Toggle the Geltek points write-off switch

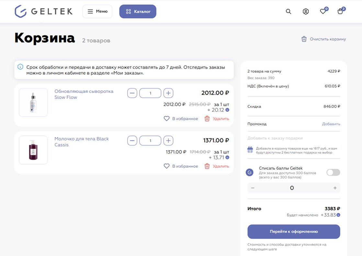tap(333, 172)
